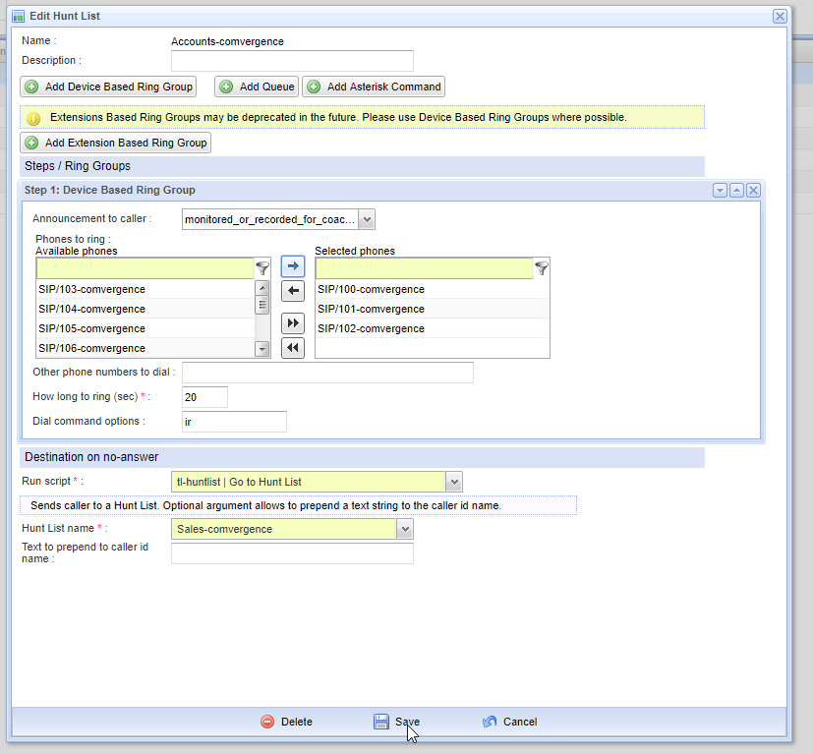Save the hunt list changes
This screenshot has width=813, height=754.
(396, 722)
